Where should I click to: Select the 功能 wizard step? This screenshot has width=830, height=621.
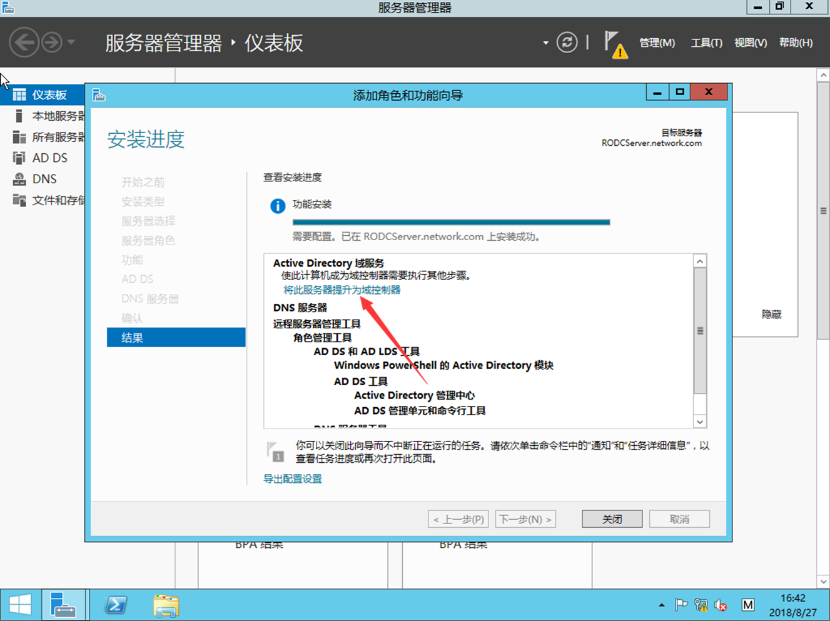coord(132,260)
